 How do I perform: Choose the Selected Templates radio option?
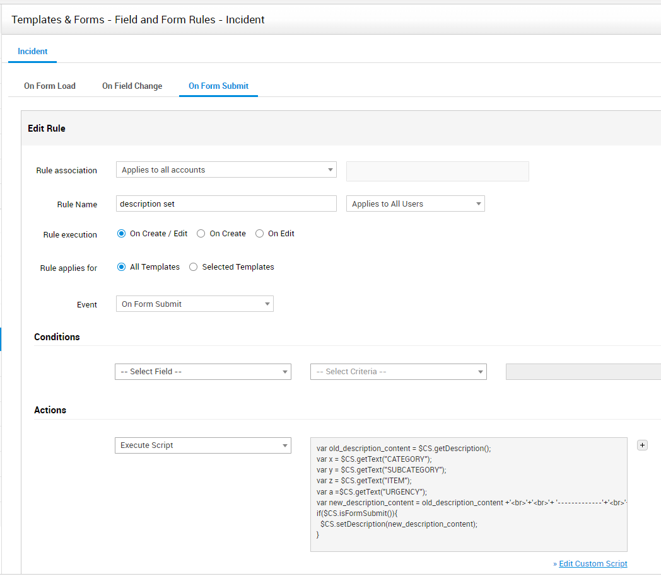194,267
